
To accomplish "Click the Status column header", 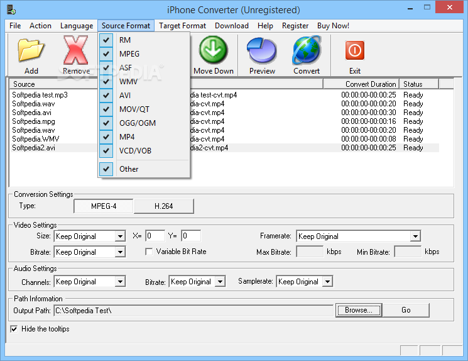I will [x=419, y=84].
